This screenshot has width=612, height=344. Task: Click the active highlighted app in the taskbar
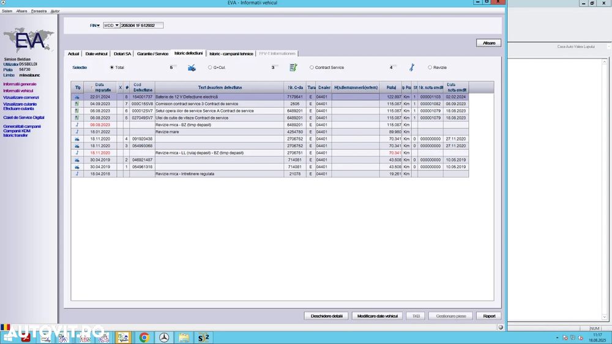click(124, 337)
